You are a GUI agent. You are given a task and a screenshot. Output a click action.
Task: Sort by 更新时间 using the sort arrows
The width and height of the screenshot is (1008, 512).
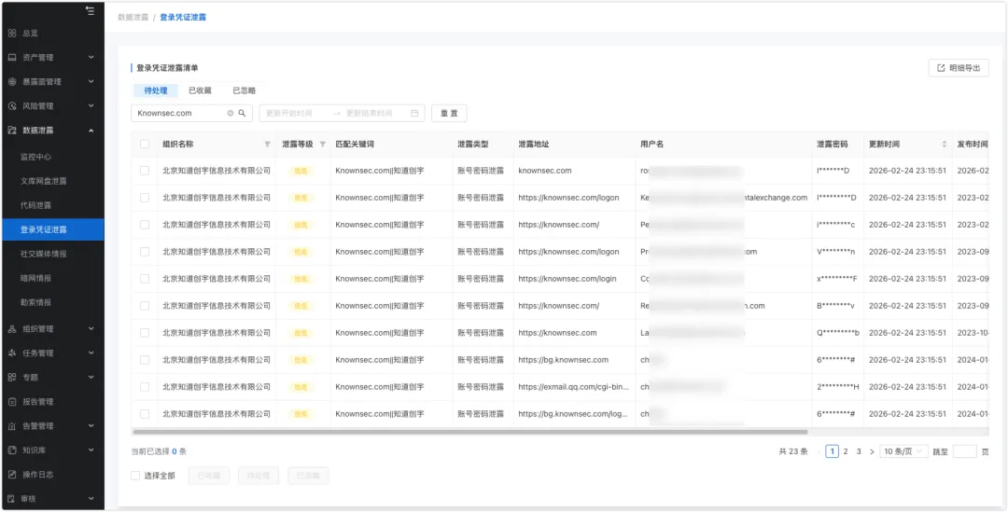click(945, 145)
